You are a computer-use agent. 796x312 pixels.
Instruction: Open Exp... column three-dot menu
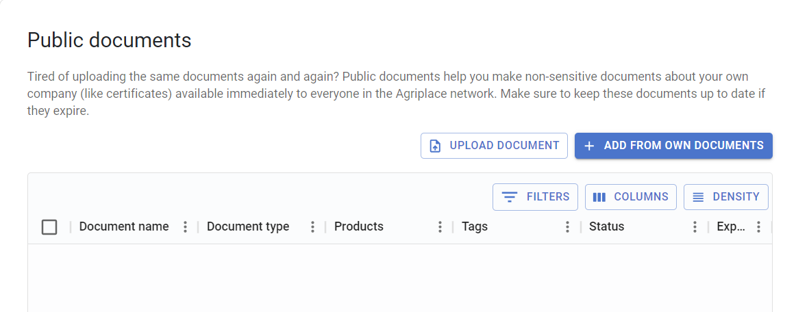click(758, 226)
